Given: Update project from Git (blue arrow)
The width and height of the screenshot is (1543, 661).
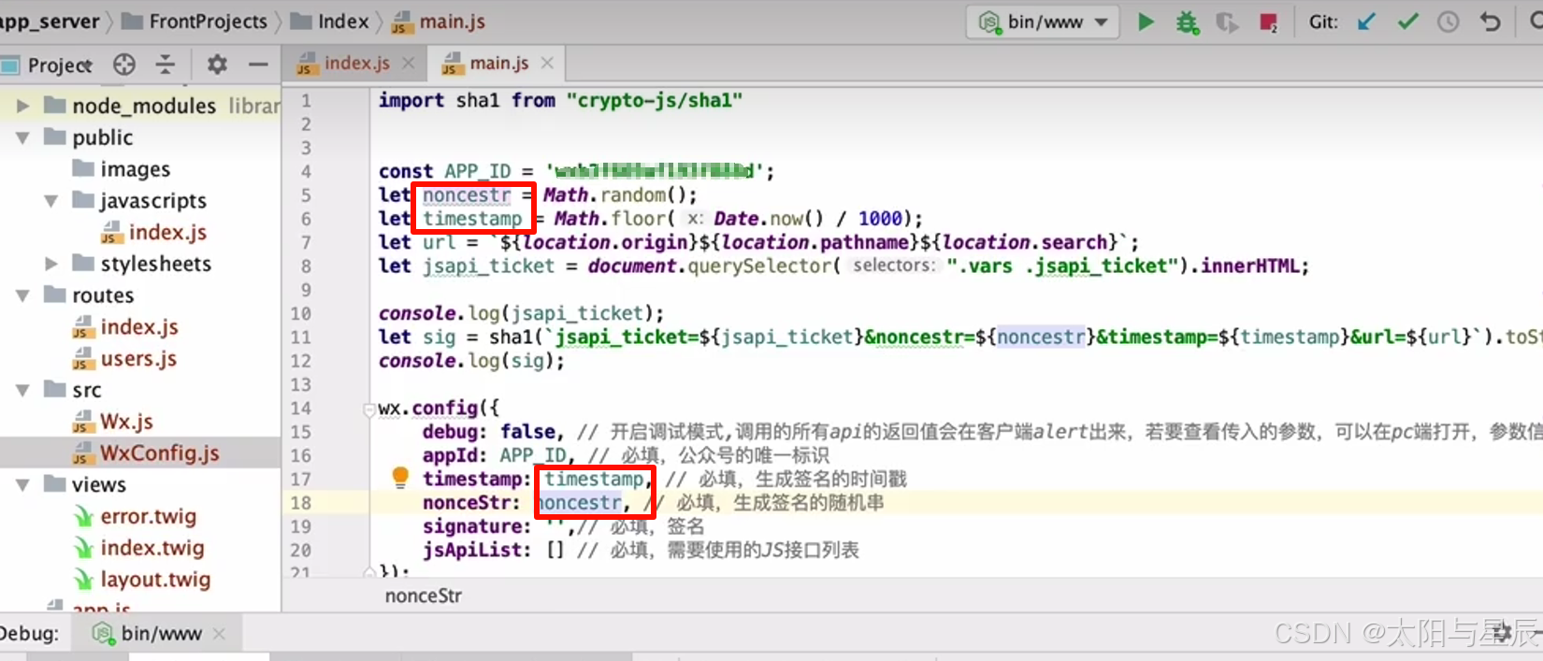Looking at the screenshot, I should (x=1366, y=22).
